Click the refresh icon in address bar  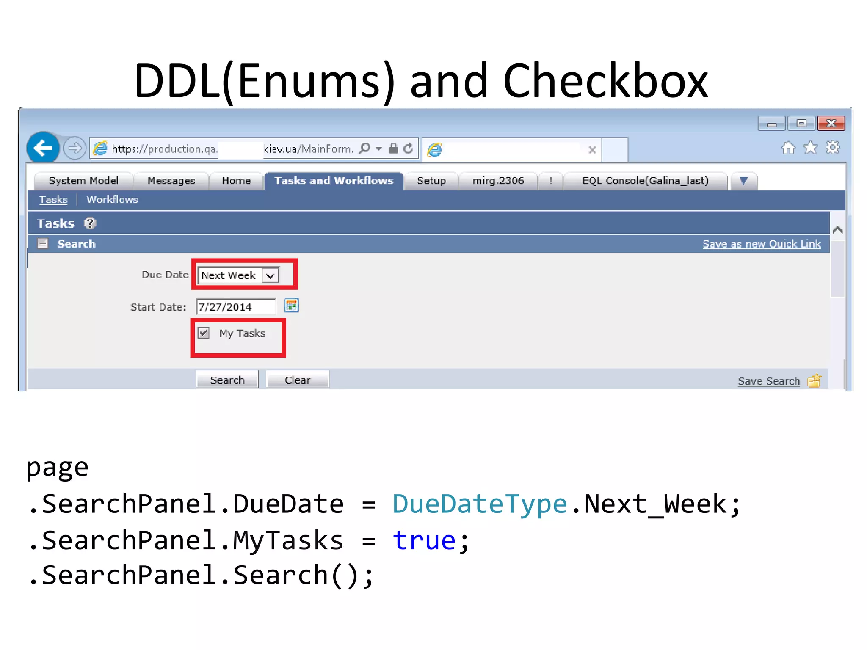408,149
